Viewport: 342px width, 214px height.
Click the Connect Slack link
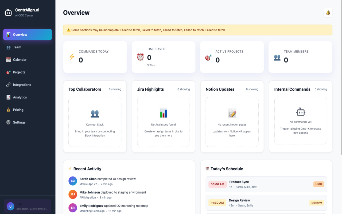tap(95, 125)
